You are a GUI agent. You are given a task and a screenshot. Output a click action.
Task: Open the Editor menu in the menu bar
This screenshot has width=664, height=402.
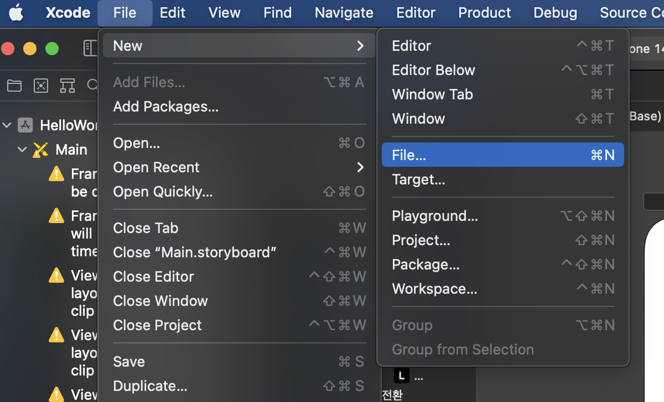tap(416, 13)
